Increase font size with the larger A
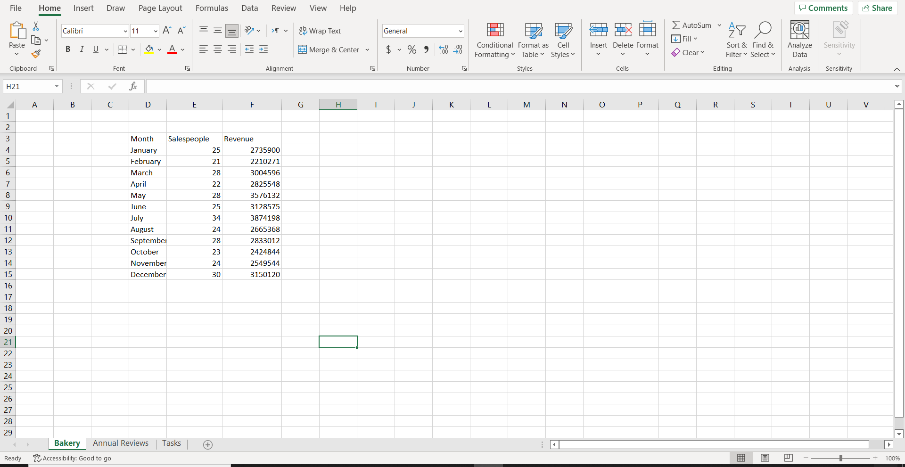This screenshot has width=905, height=467. 167,31
